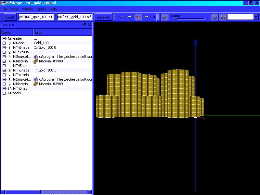This screenshot has height=195, width=260.
Task: Click the Material #3988 palette icon
Action: 36,61
